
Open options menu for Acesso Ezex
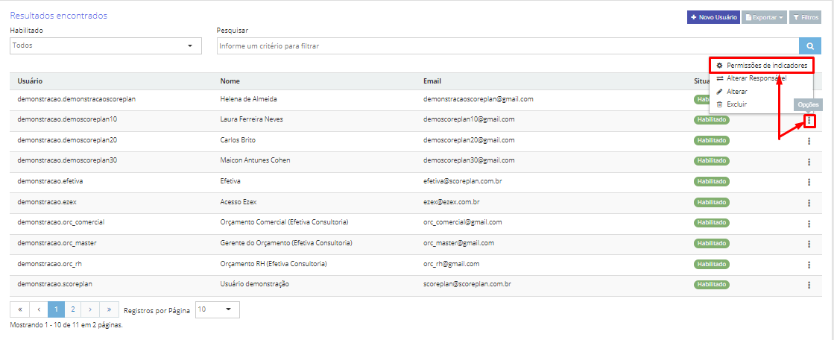click(809, 203)
